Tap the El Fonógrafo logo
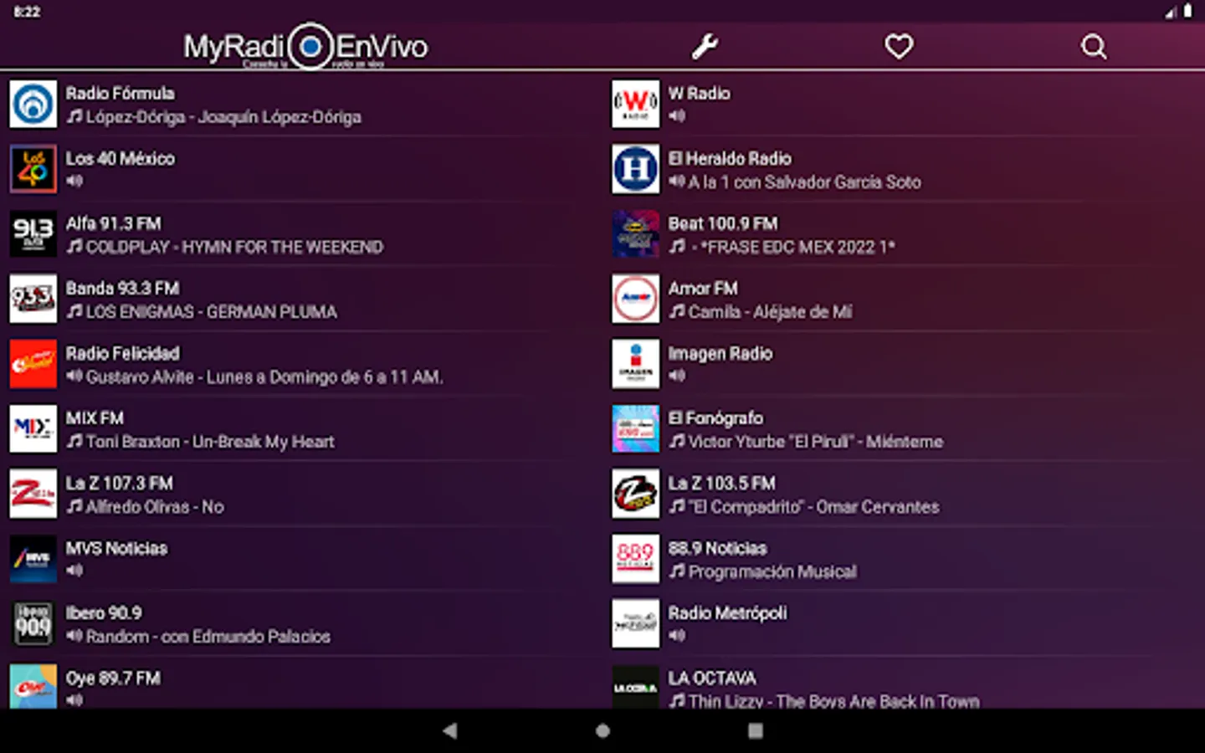The width and height of the screenshot is (1205, 753). (636, 428)
